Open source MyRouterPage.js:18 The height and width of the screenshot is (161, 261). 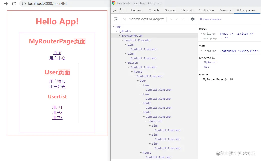tap(218, 79)
